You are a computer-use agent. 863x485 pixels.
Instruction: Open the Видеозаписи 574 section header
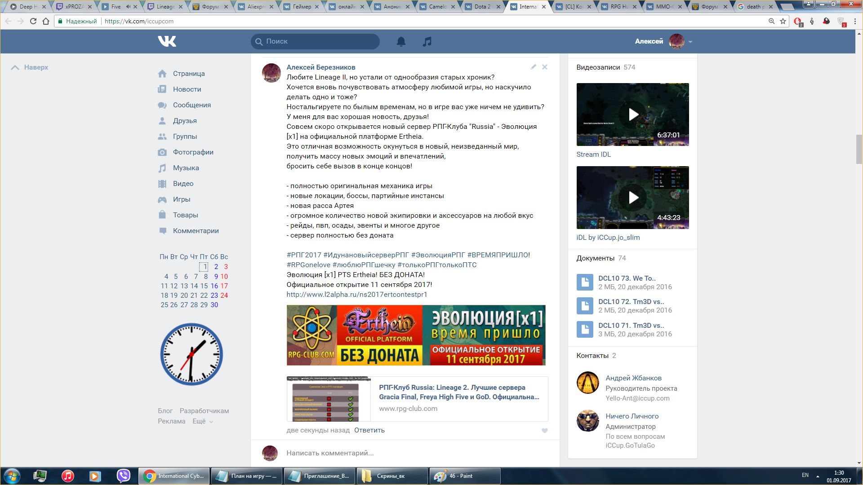tap(605, 67)
